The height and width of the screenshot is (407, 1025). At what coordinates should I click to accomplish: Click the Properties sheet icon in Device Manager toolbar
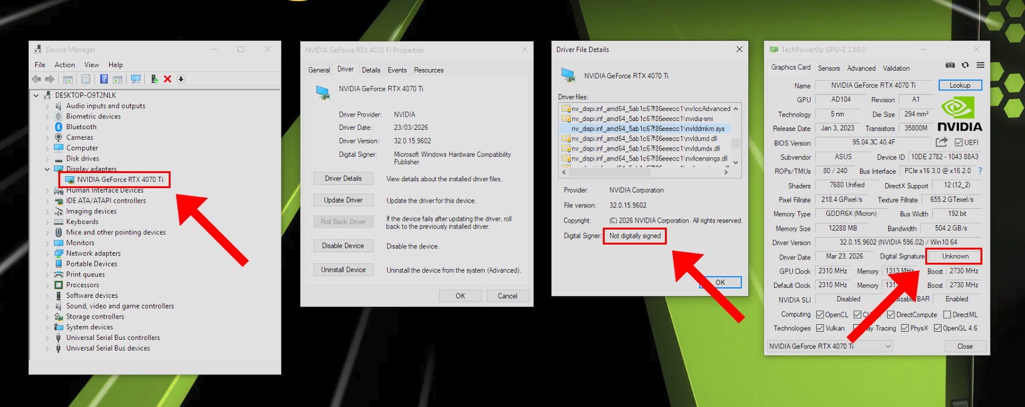tap(86, 79)
